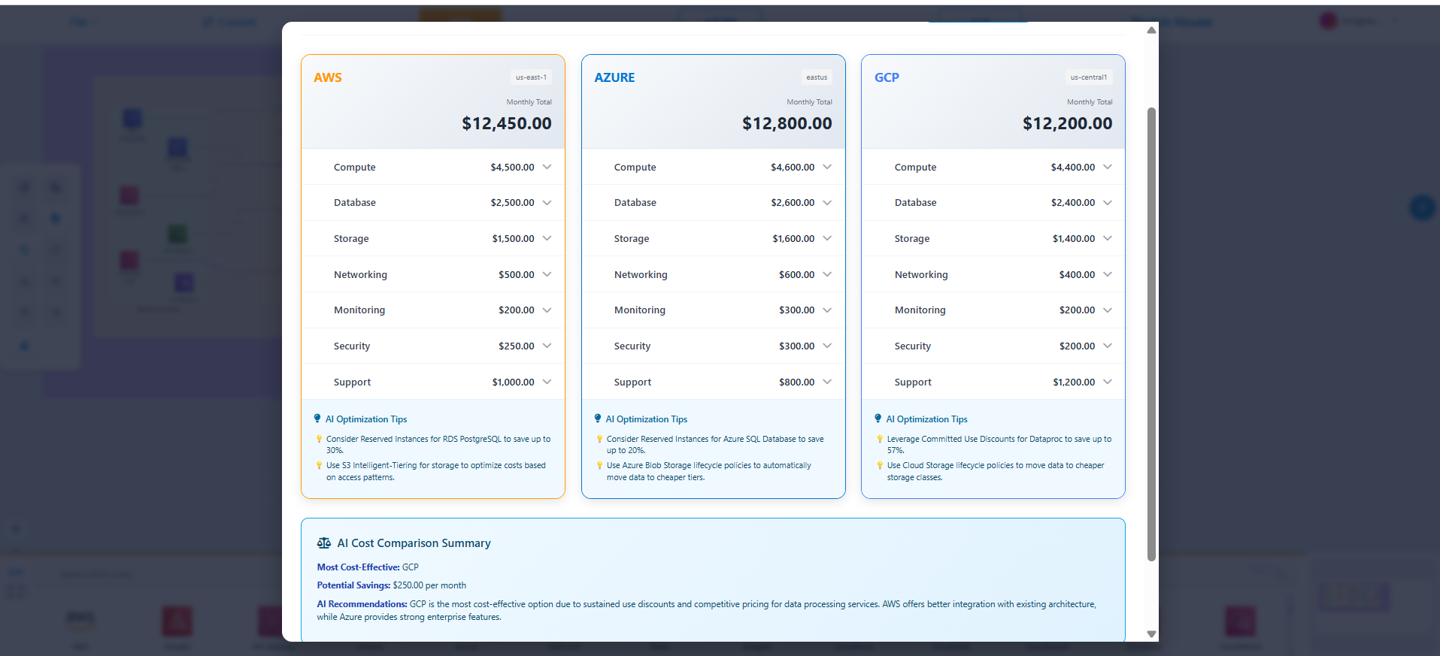This screenshot has height=656, width=1440.
Task: Expand Azure Support row chevron
Action: pyautogui.click(x=827, y=382)
